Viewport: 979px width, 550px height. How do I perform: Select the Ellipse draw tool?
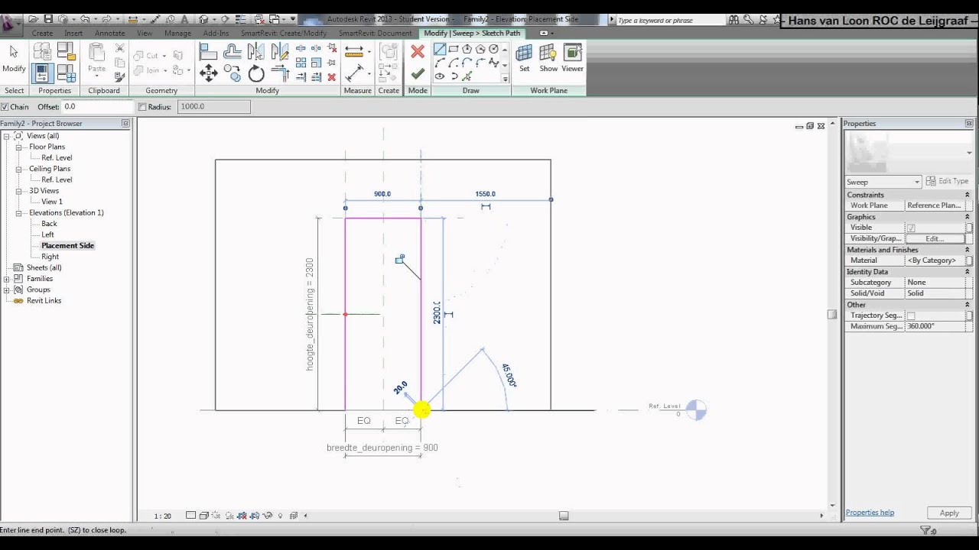tap(440, 76)
